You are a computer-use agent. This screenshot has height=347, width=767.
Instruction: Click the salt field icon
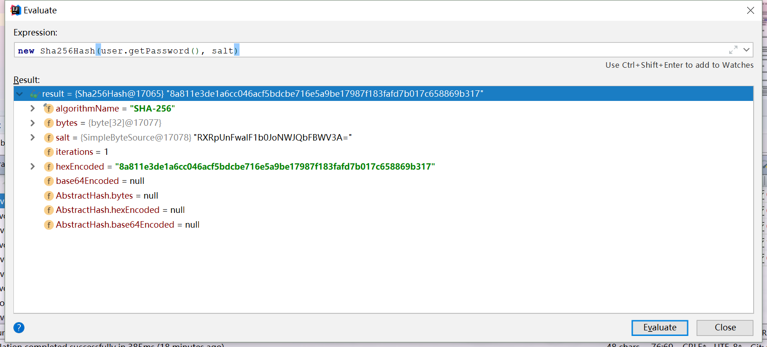click(48, 138)
